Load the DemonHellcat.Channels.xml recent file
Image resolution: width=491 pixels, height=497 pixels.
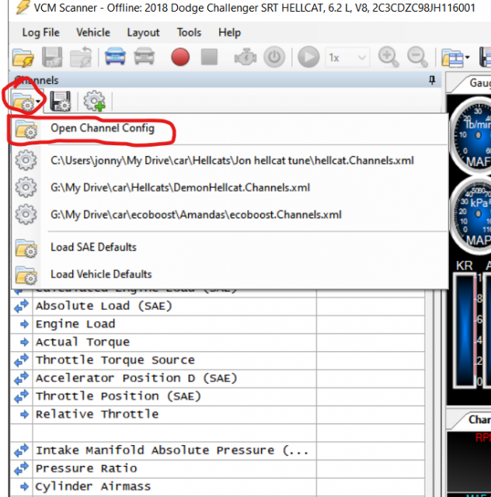tap(179, 187)
